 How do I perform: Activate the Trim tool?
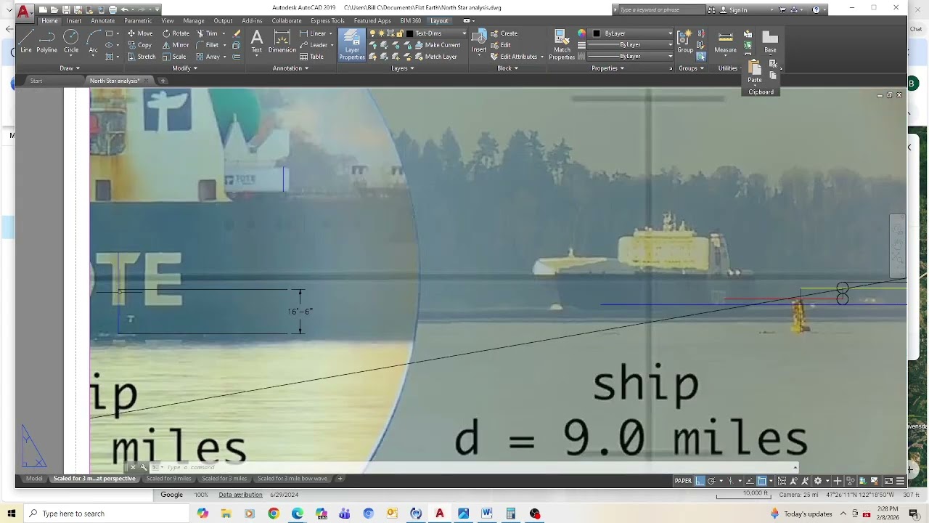coord(207,33)
